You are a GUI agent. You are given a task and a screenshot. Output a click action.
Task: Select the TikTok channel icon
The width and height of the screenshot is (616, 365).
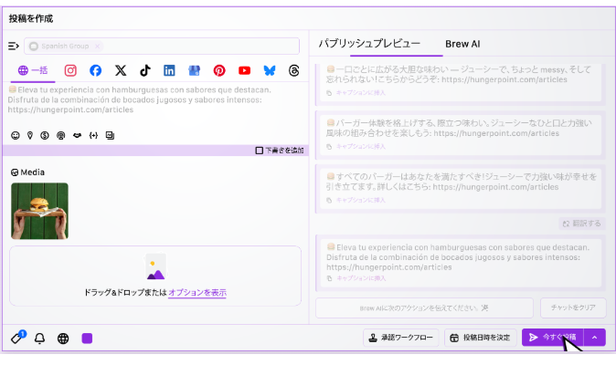144,70
